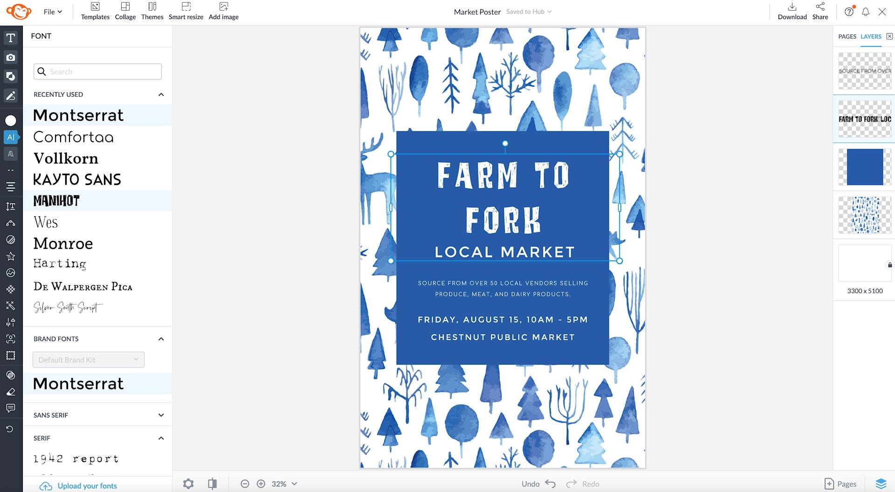Select the Eraser tool in the sidebar
The height and width of the screenshot is (492, 895).
point(11,392)
